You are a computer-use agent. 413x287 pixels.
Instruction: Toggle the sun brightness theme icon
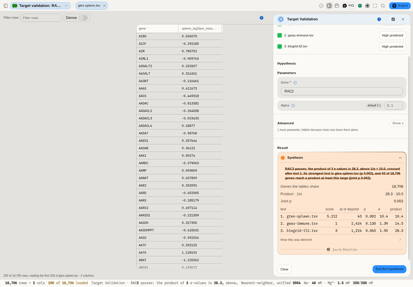pos(367,6)
